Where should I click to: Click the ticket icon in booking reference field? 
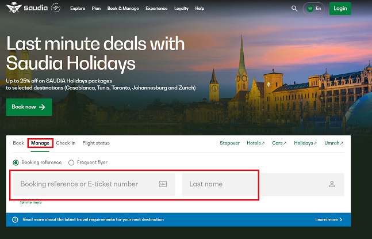click(163, 184)
